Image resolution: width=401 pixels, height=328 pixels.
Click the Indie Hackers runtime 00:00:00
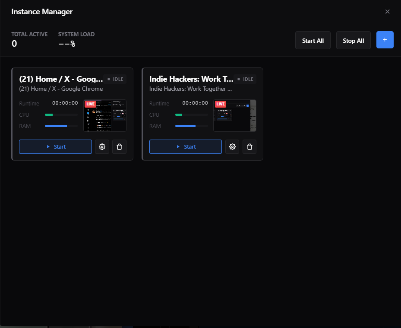[x=195, y=103]
